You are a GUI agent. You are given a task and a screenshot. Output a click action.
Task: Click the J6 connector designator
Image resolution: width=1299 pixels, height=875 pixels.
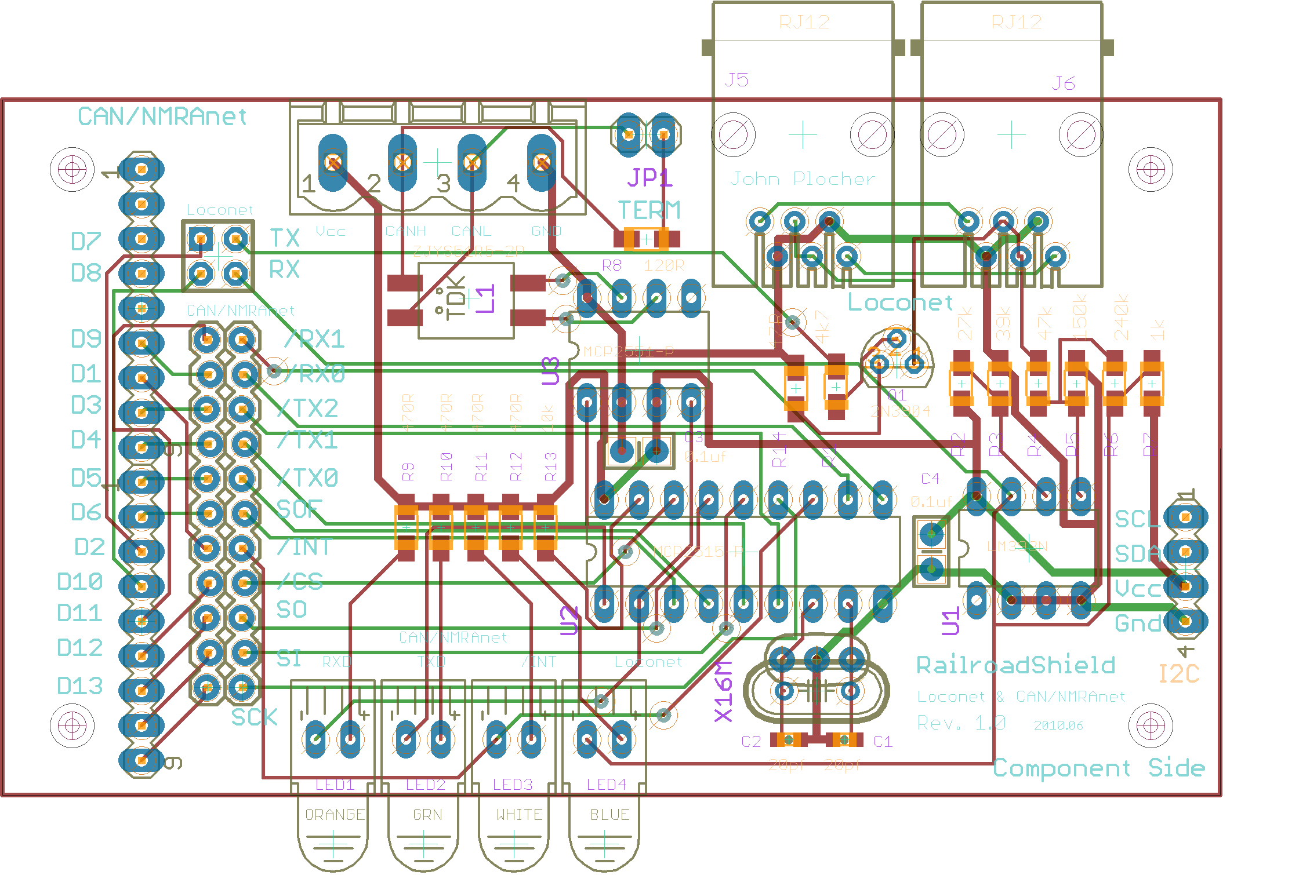(1064, 83)
